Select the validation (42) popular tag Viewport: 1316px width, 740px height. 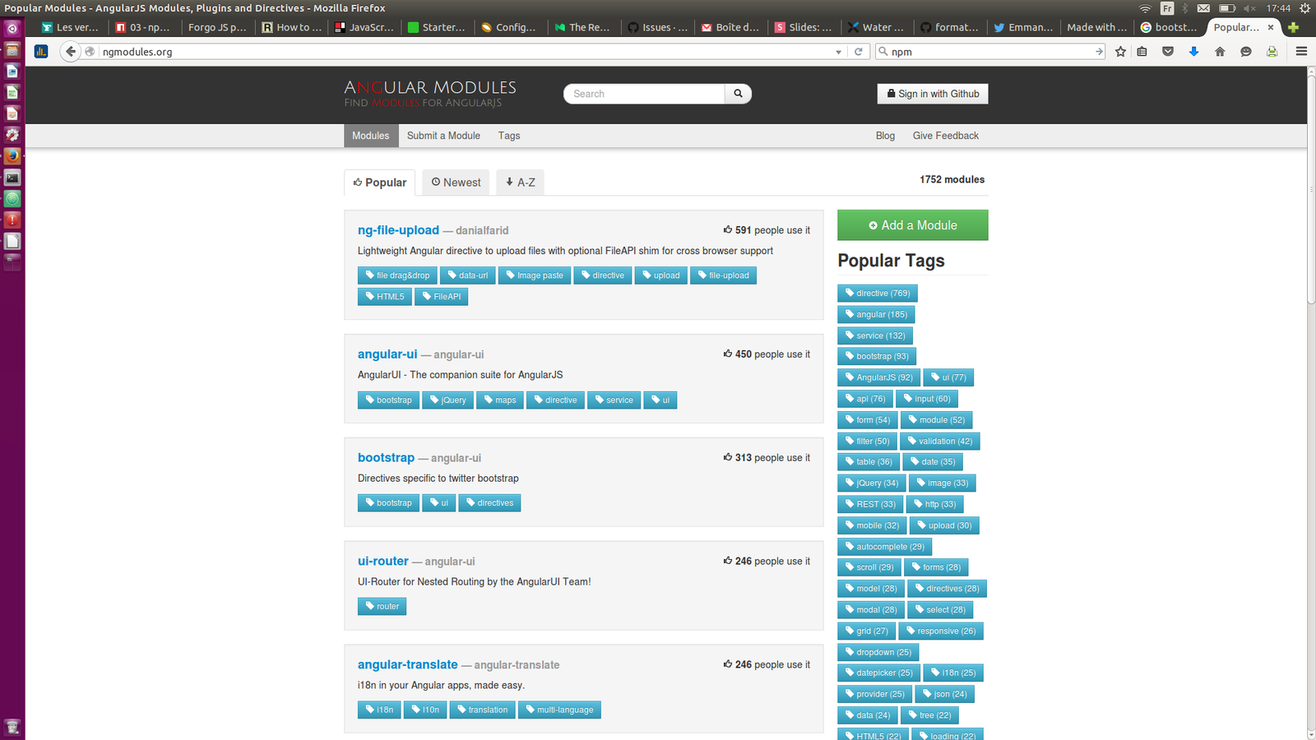[x=940, y=441]
